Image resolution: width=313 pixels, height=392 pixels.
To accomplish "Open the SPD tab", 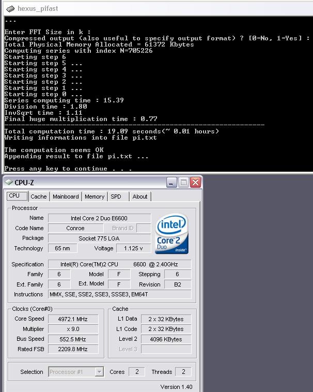I will pyautogui.click(x=118, y=197).
